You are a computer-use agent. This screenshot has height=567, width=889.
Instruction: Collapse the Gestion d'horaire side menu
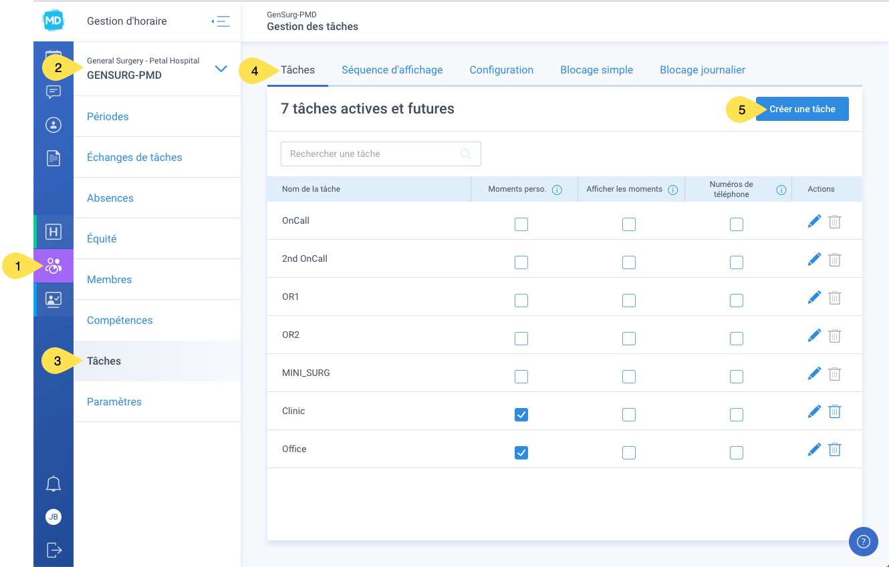point(221,21)
